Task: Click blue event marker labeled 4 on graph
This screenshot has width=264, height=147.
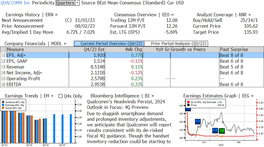Action: pyautogui.click(x=198, y=122)
